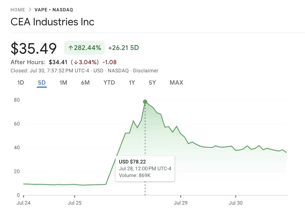The width and height of the screenshot is (305, 214).
Task: Switch to the 6M range tab
Action: coord(85,83)
